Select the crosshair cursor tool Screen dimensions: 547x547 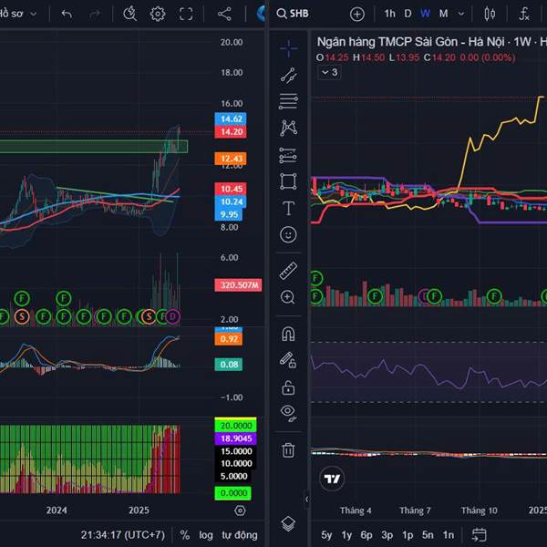click(288, 48)
